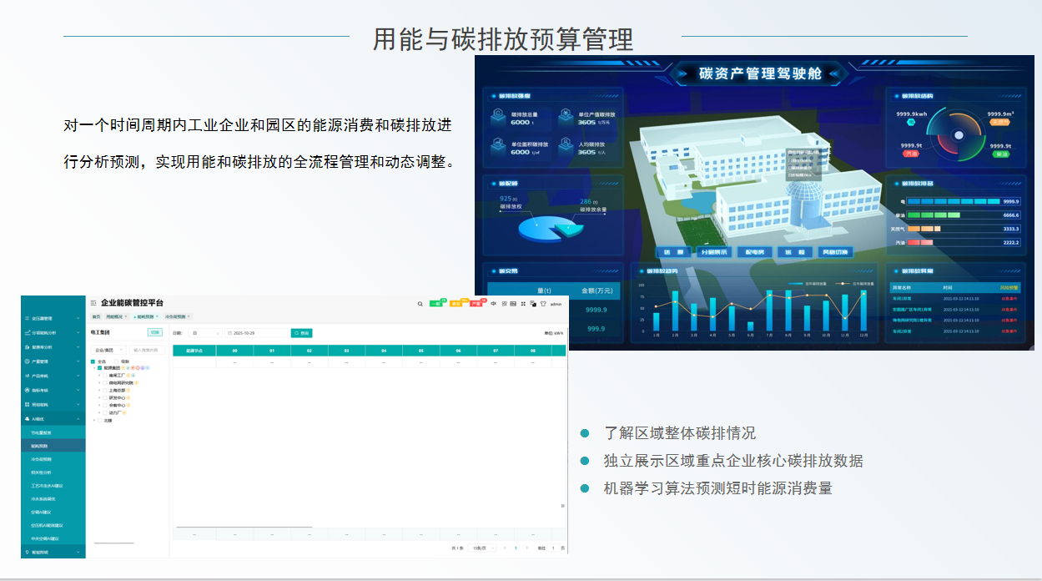
Task: Check the 全选 checkbox
Action: tap(93, 361)
